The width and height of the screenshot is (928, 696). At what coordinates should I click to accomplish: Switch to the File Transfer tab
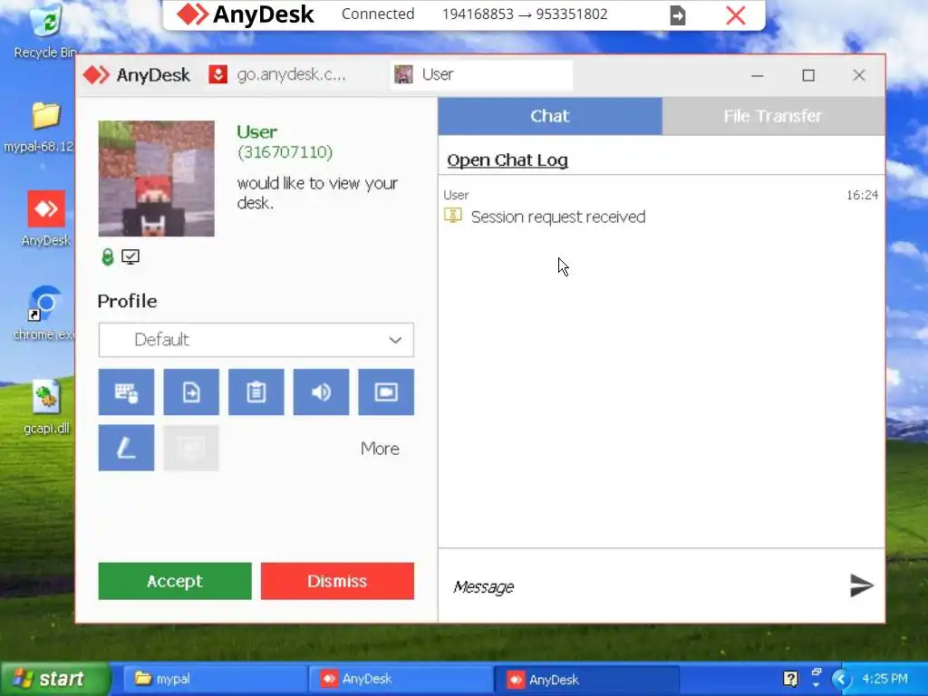pyautogui.click(x=773, y=116)
